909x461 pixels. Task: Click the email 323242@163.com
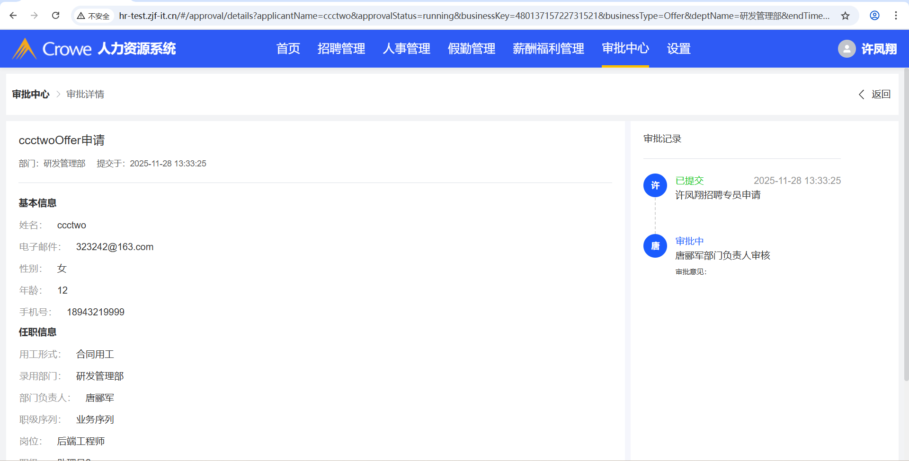115,247
